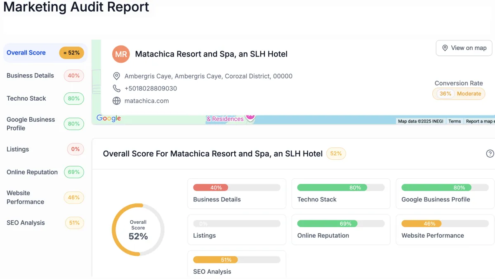This screenshot has width=495, height=279.
Task: Switch to Techno Stack section
Action: [x=26, y=99]
